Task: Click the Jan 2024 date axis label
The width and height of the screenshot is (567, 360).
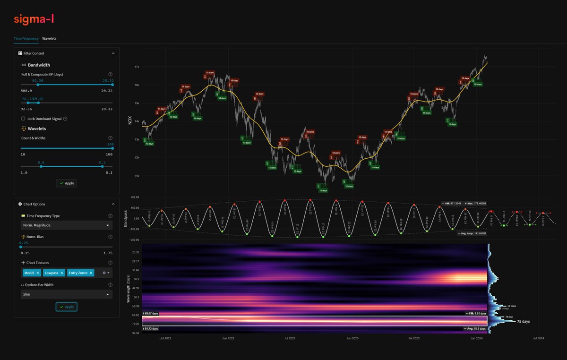Action: (476, 338)
